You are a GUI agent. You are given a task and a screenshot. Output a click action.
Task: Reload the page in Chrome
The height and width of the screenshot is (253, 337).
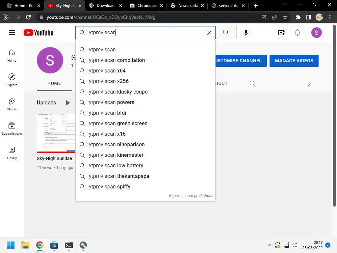[x=28, y=17]
